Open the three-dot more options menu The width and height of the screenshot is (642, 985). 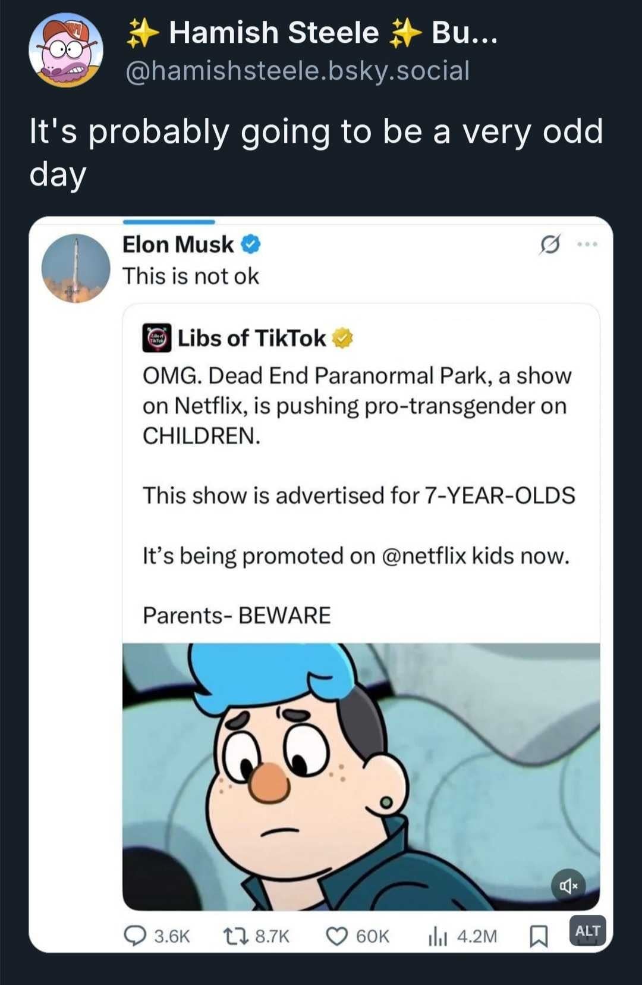point(587,244)
